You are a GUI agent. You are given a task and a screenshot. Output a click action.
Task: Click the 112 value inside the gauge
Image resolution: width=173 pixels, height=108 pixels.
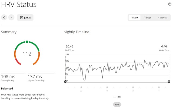[x=27, y=54]
